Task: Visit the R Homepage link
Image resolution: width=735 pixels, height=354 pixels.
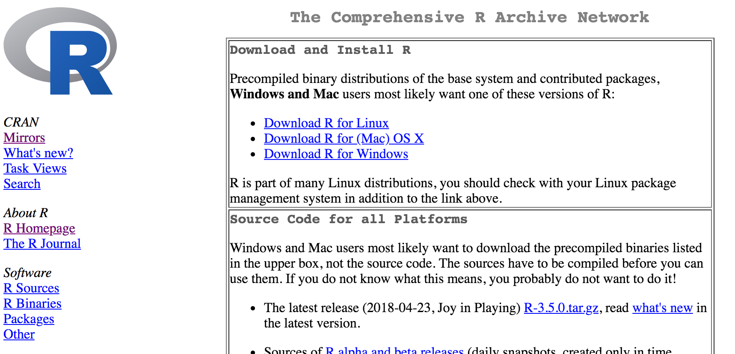Action: 39,228
